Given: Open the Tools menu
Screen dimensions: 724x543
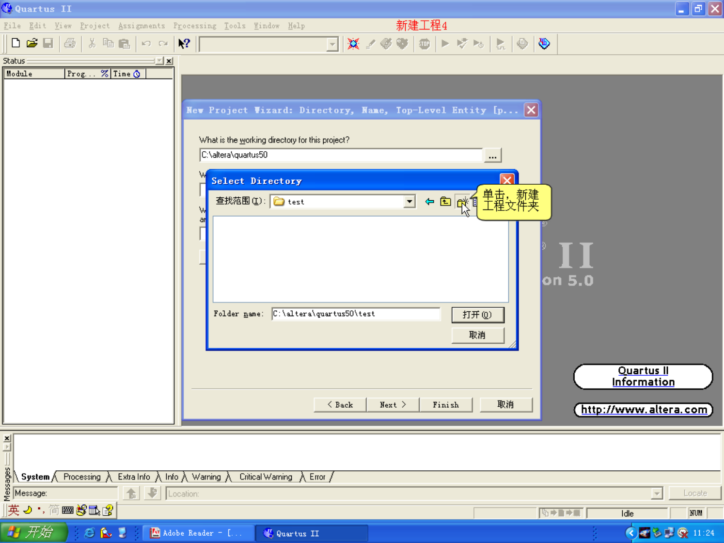Looking at the screenshot, I should coord(235,26).
